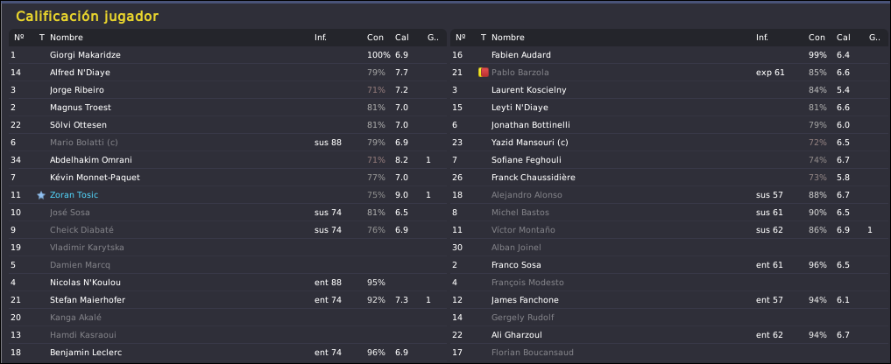The height and width of the screenshot is (364, 891).
Task: Click the Nombre header in the left table
Action: point(66,38)
